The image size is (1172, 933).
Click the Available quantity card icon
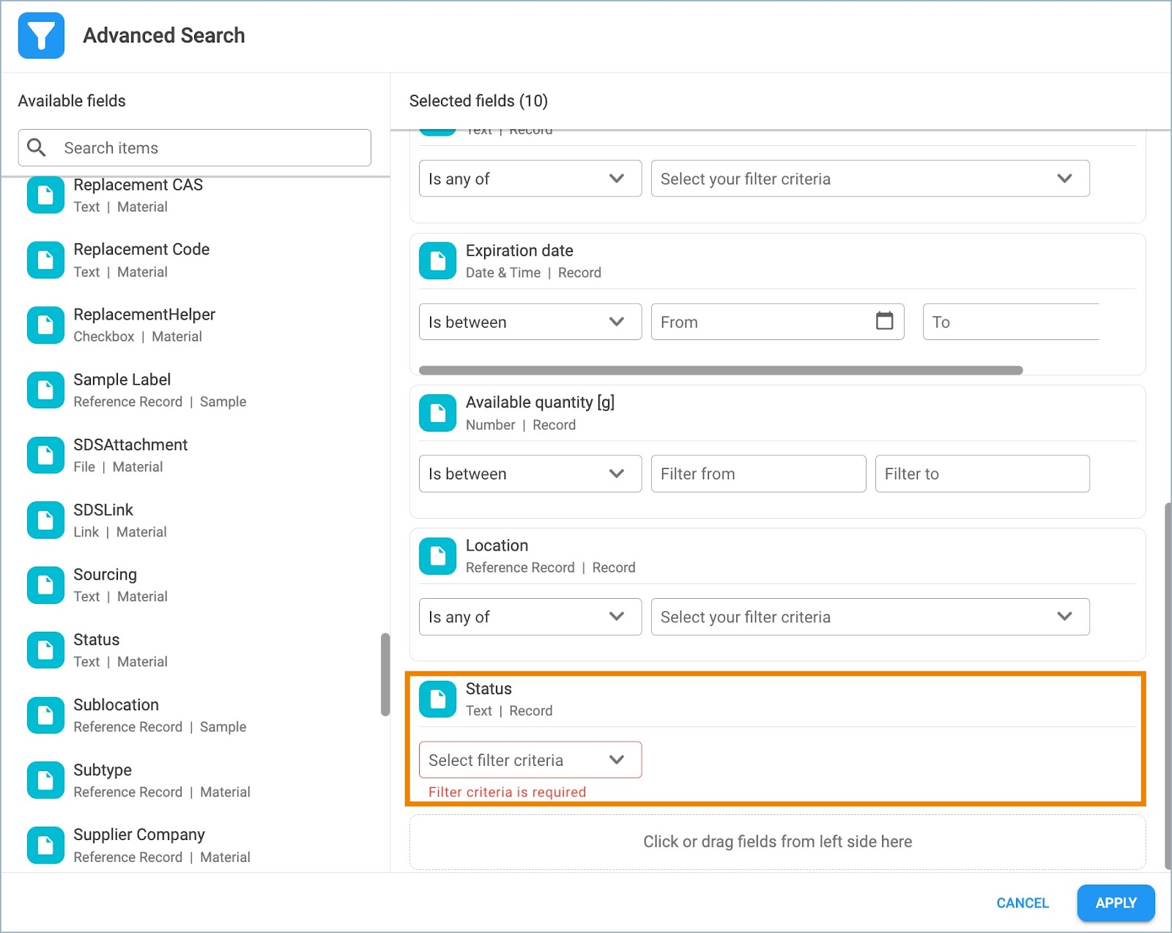pos(437,413)
